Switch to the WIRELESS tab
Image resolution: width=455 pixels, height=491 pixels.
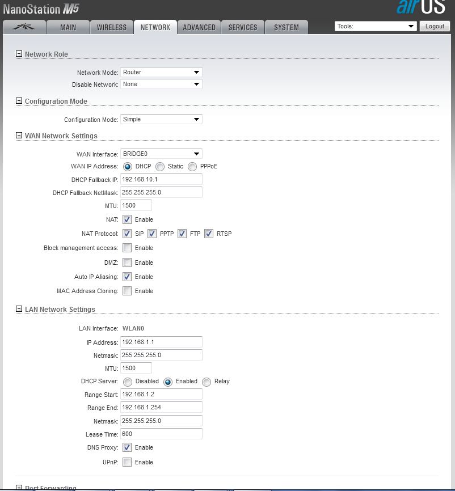pyautogui.click(x=112, y=27)
